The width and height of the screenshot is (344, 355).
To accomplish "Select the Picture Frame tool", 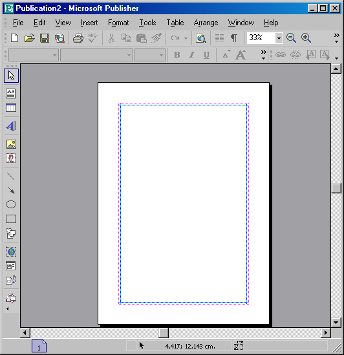I will point(11,144).
